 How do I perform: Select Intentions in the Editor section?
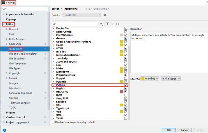(15, 88)
